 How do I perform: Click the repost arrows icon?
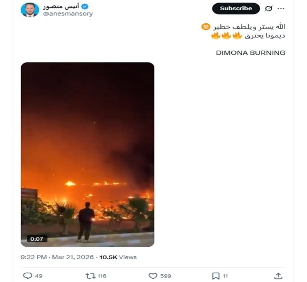click(90, 276)
